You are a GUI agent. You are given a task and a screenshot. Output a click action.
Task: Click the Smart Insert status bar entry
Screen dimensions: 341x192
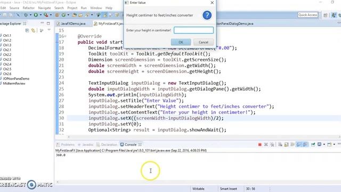(229, 189)
